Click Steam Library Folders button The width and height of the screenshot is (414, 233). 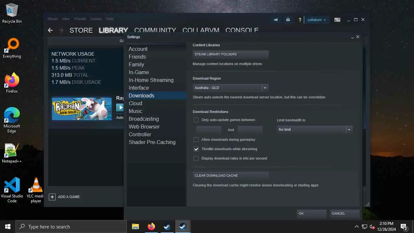(x=231, y=54)
